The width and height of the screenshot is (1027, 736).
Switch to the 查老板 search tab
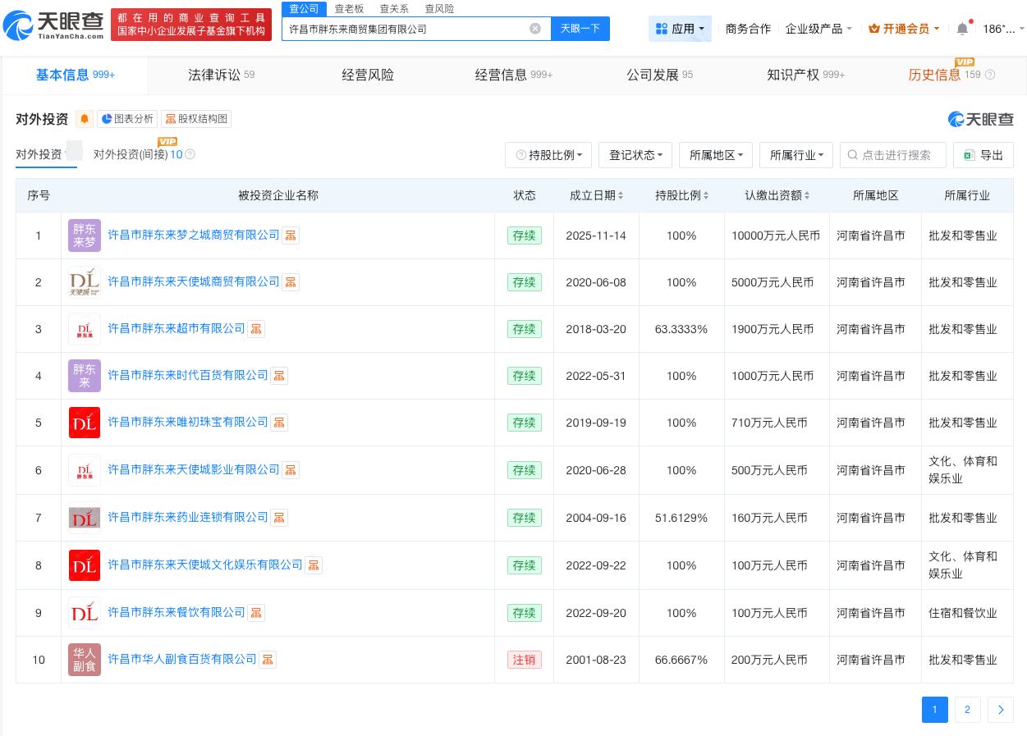click(x=350, y=9)
